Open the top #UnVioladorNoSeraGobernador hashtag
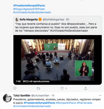Viewport: 104px width, 109px height. pyautogui.click(x=32, y=12)
